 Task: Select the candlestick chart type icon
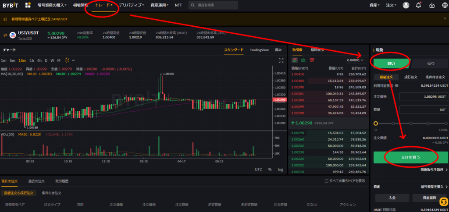[x=68, y=60]
